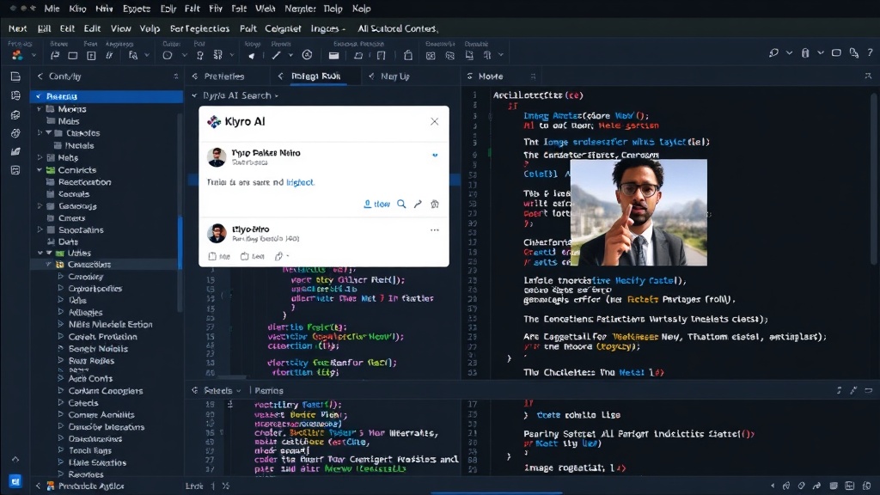Image resolution: width=880 pixels, height=495 pixels.
Task: Click the colorful app logo in the toolbar
Action: (17, 55)
